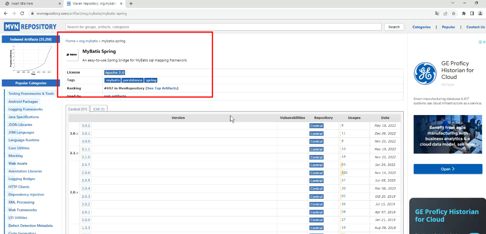Open the translate page icon
486x234 pixels.
[437, 13]
